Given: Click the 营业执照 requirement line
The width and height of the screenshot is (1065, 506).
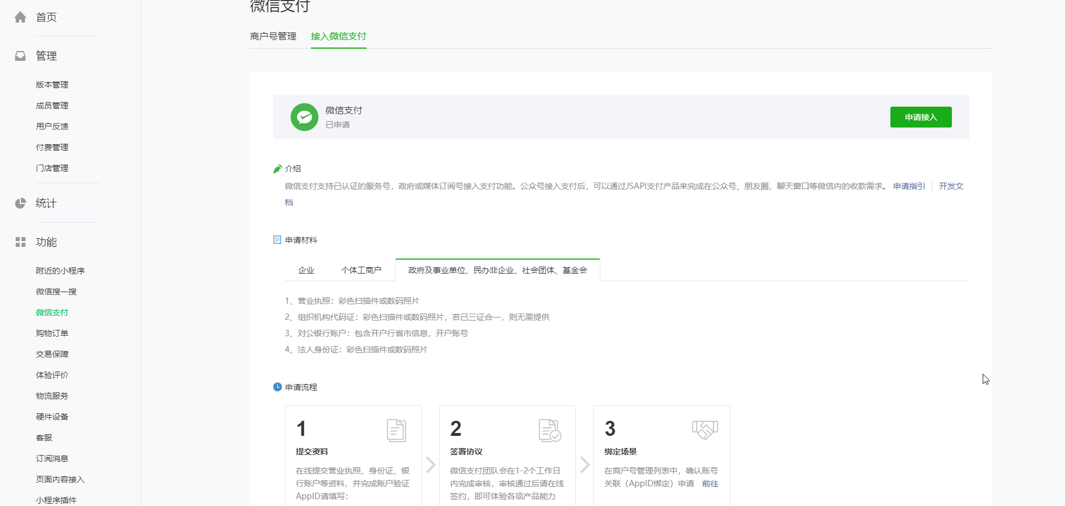Looking at the screenshot, I should point(352,301).
